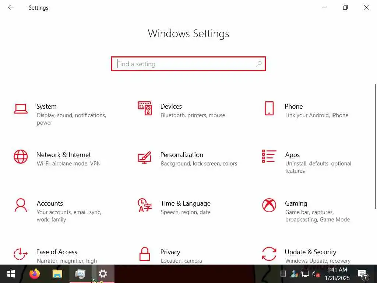The height and width of the screenshot is (283, 377).
Task: Open Devices settings keyboard-speaker icon
Action: (145, 108)
